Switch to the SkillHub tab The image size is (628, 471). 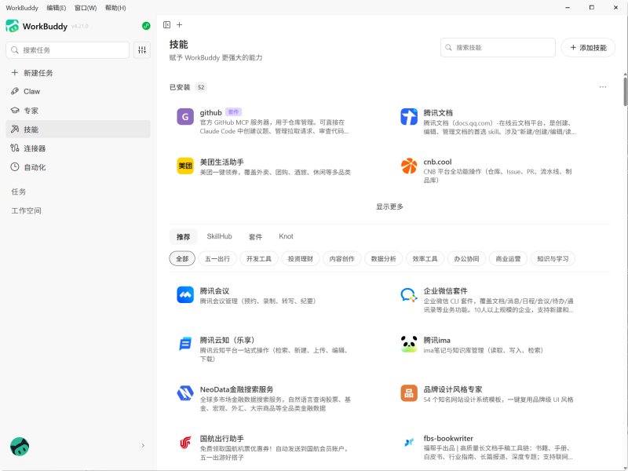(220, 236)
